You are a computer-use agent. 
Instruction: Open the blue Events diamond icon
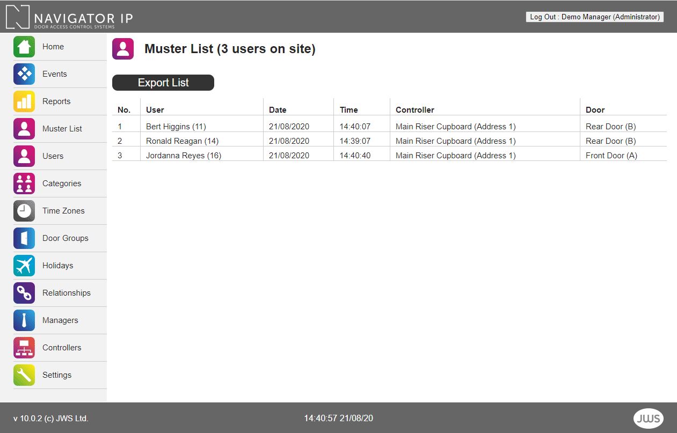pyautogui.click(x=24, y=74)
